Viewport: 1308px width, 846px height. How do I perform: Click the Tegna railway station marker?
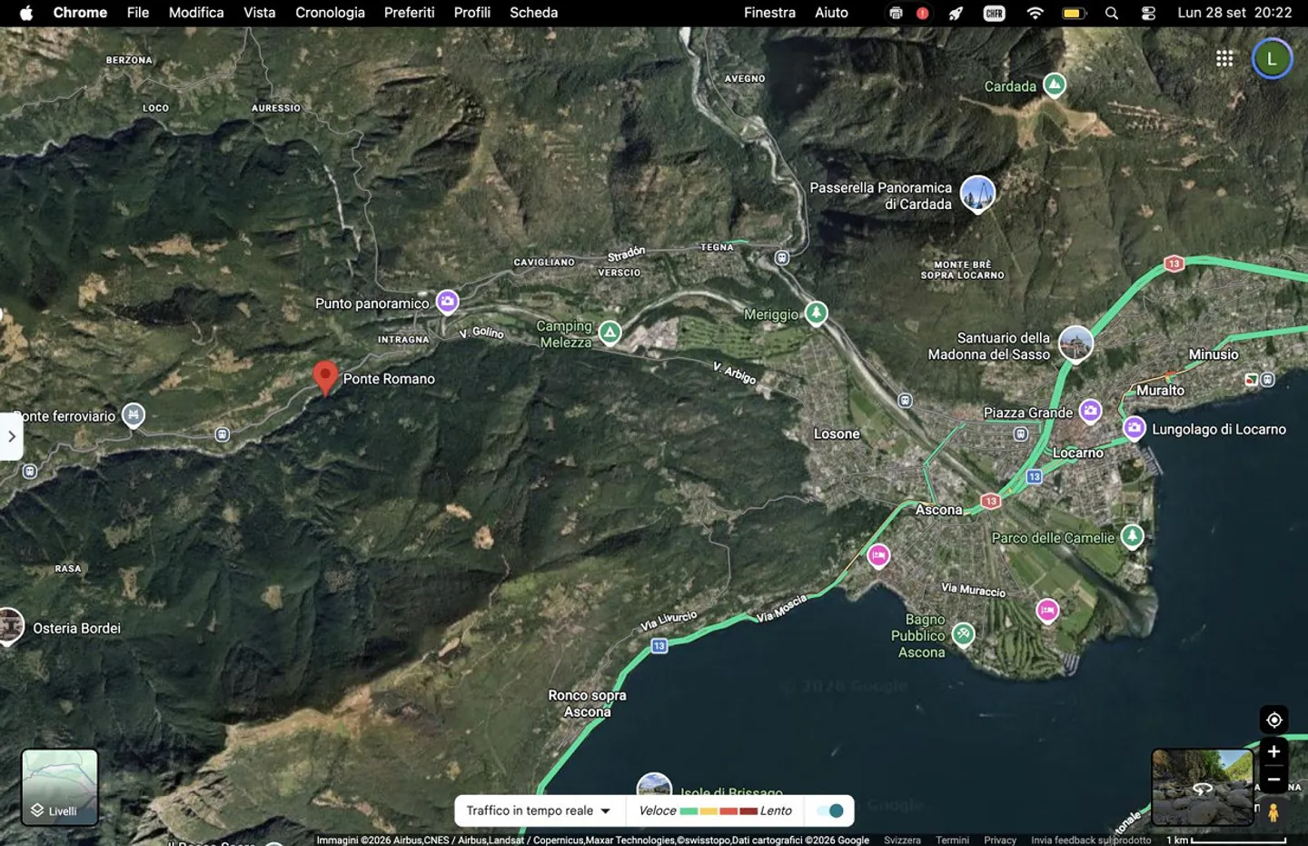coord(782,258)
